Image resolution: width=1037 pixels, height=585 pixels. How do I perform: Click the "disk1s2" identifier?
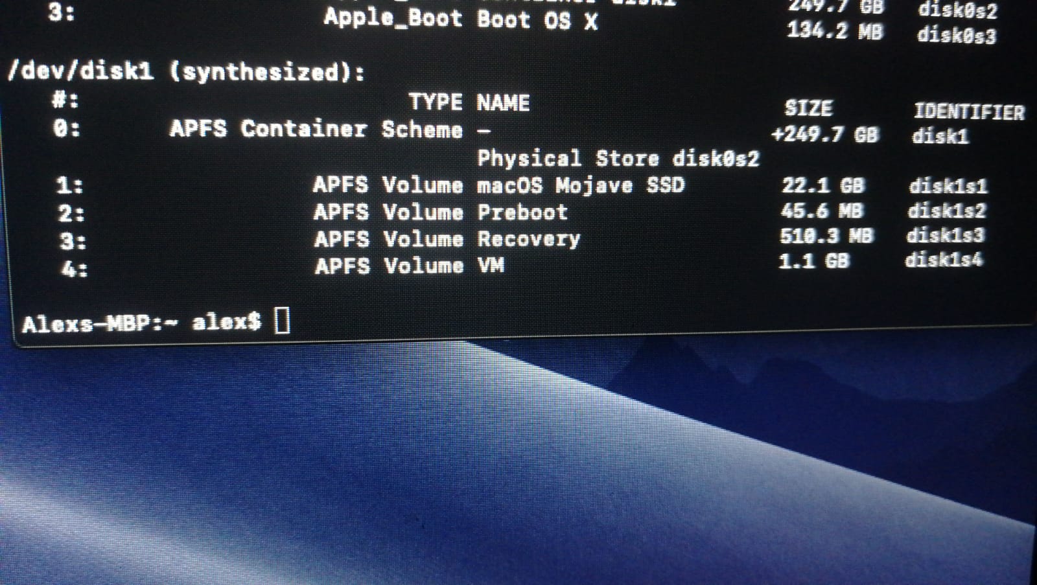point(947,211)
